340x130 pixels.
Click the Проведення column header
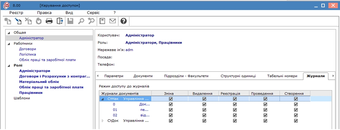264,93
